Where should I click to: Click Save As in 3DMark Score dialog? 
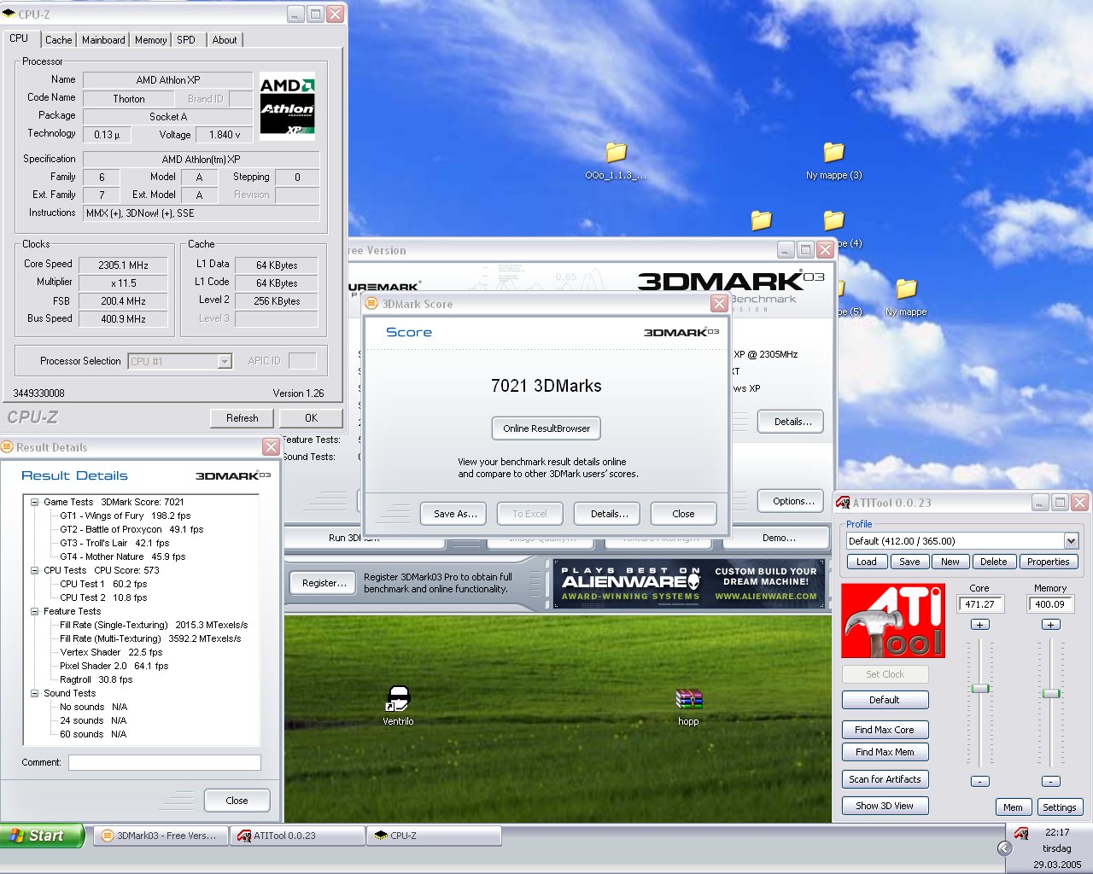pyautogui.click(x=454, y=514)
